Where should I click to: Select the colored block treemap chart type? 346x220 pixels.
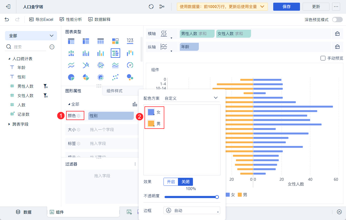click(x=115, y=41)
